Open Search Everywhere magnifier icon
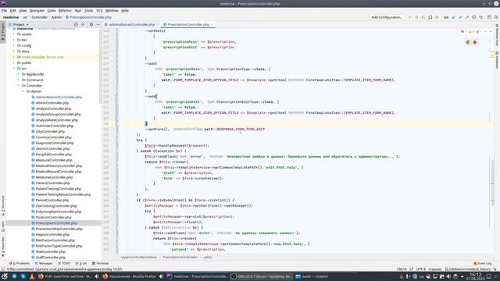Screen dimensions: 500x281 (x=496, y=17)
